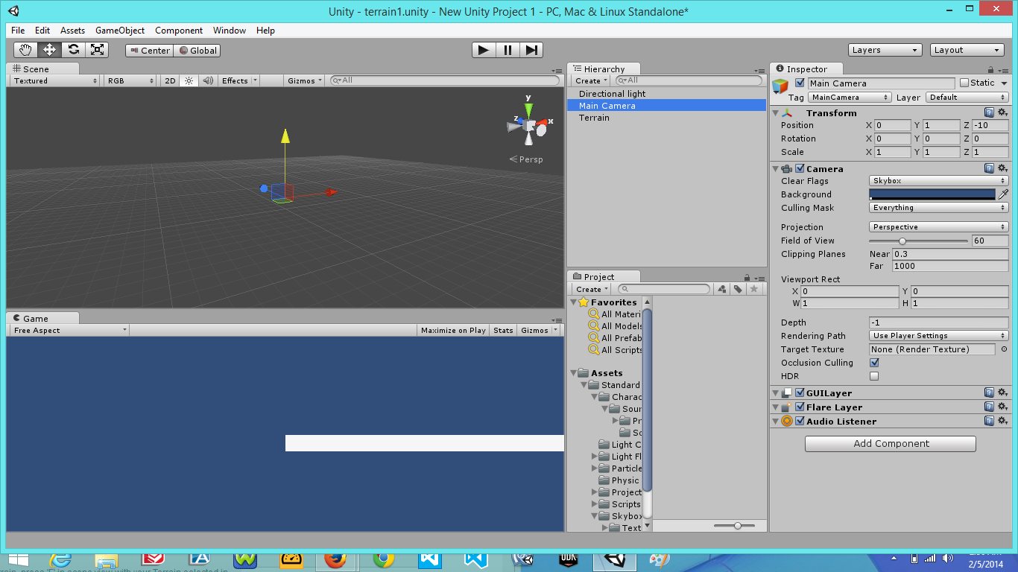Enable the HDR checkbox

pos(874,376)
